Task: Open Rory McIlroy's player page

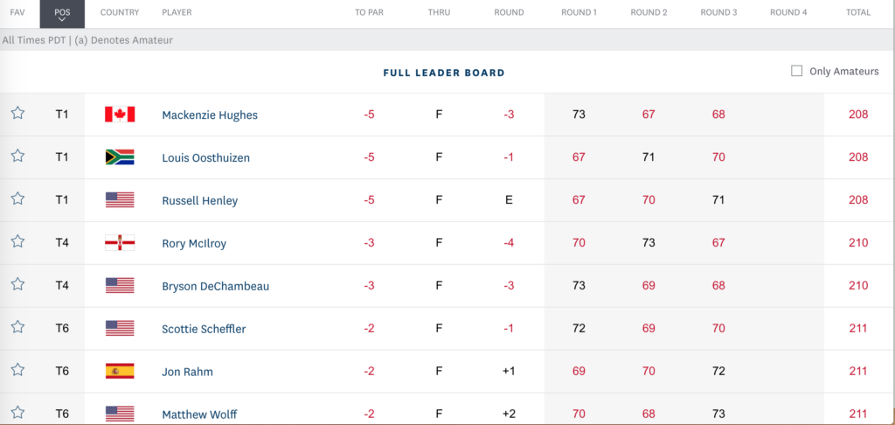Action: 194,243
